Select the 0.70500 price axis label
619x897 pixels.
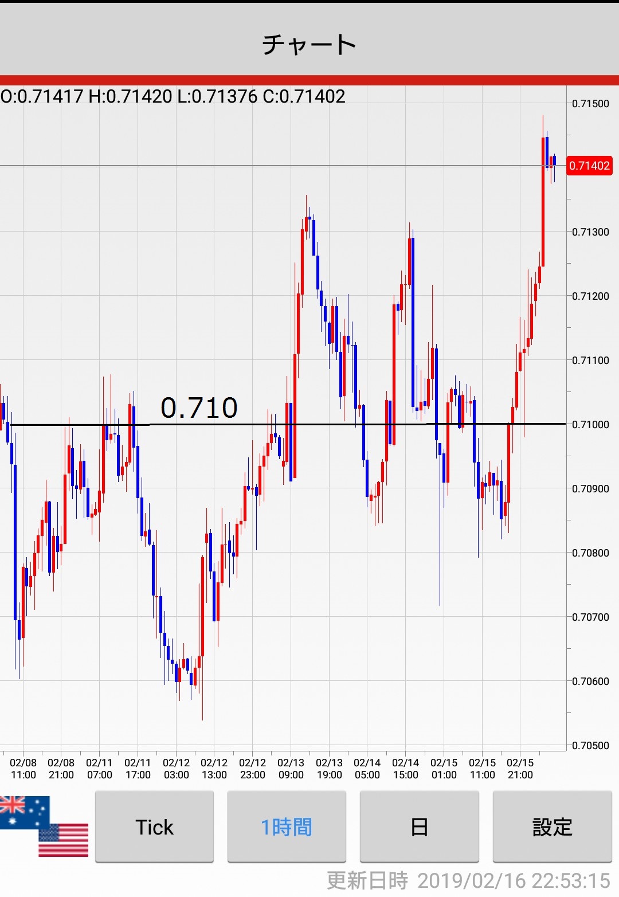pos(590,745)
